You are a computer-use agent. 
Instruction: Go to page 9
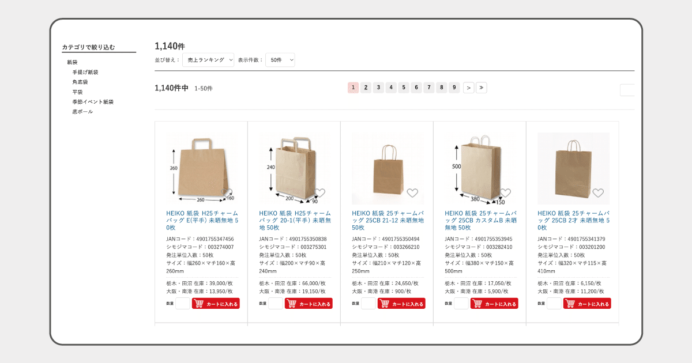tap(454, 88)
